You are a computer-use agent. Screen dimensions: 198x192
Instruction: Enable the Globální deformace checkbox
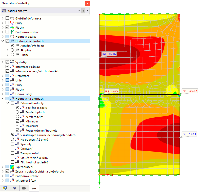click(x=7, y=18)
